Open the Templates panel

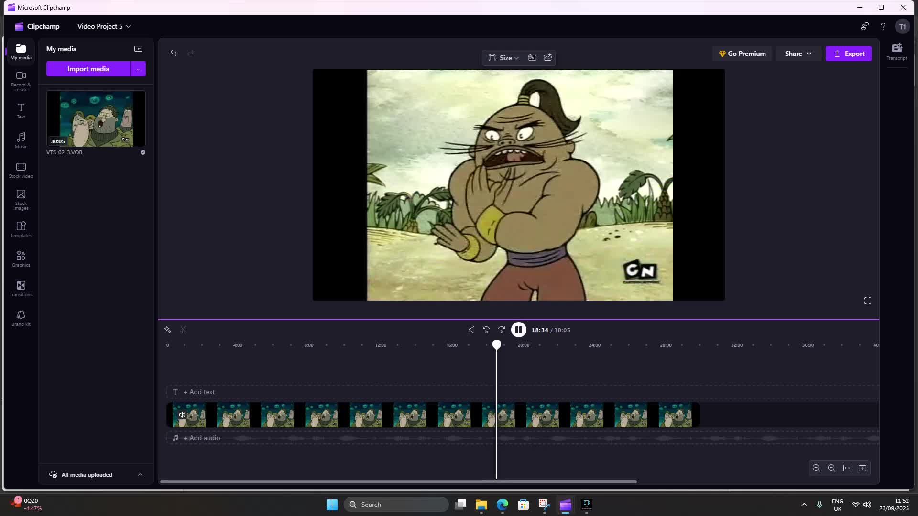21,229
